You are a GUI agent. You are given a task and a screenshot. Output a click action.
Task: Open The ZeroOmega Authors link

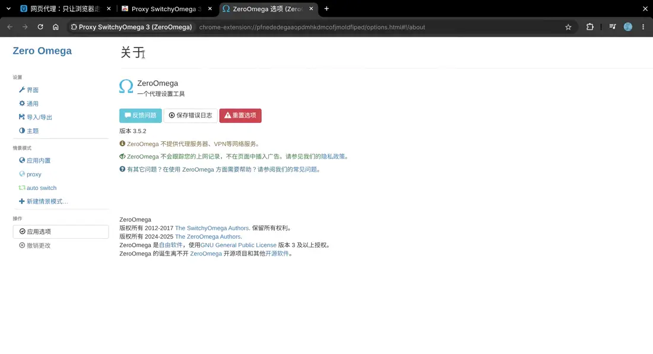207,236
